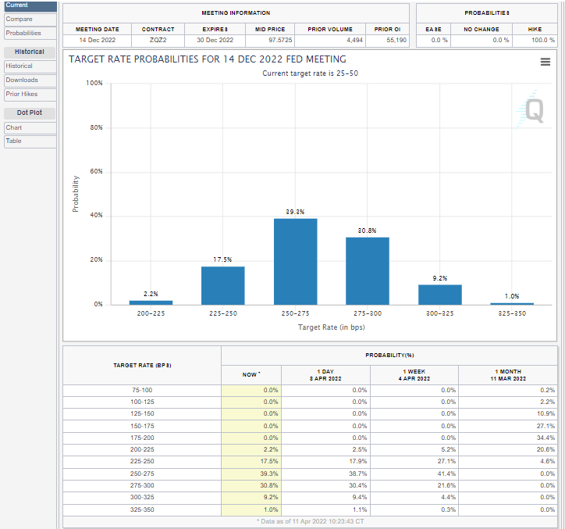The image size is (565, 529).
Task: Click the 1 DAY column header
Action: pyautogui.click(x=325, y=374)
